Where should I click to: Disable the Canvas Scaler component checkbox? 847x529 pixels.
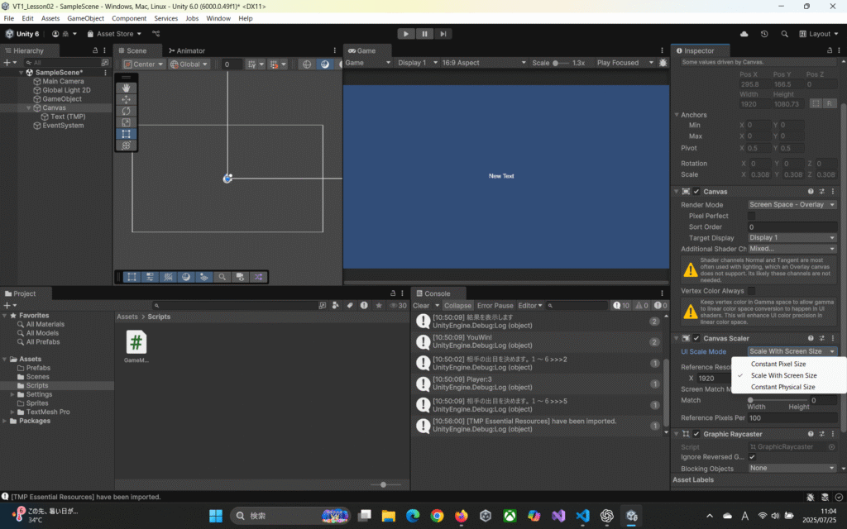pos(696,338)
